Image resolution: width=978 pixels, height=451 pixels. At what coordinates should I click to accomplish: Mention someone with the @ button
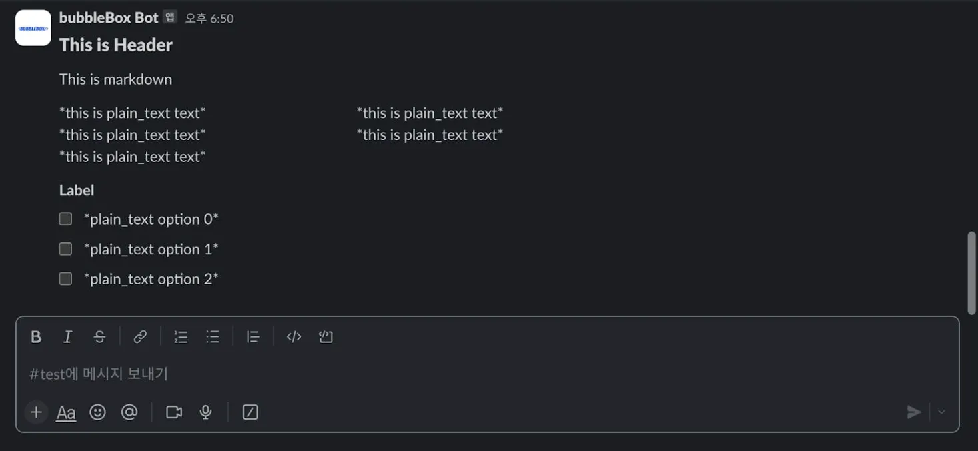[x=129, y=412]
